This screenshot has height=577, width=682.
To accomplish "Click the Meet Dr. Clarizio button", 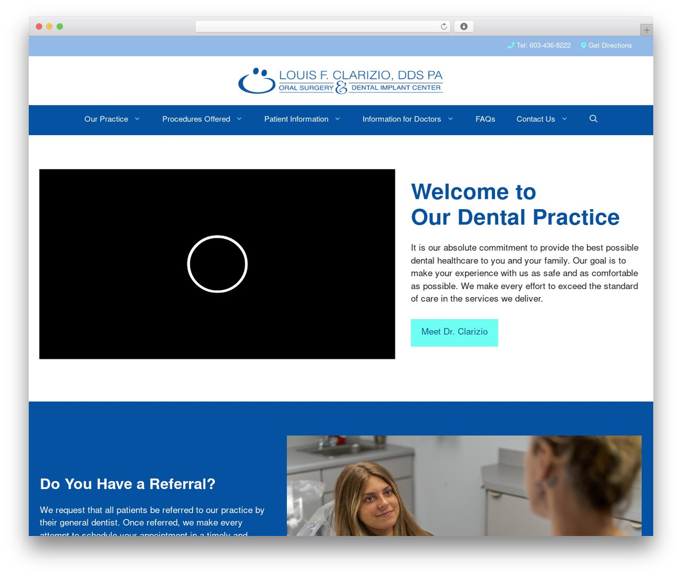I will [454, 333].
